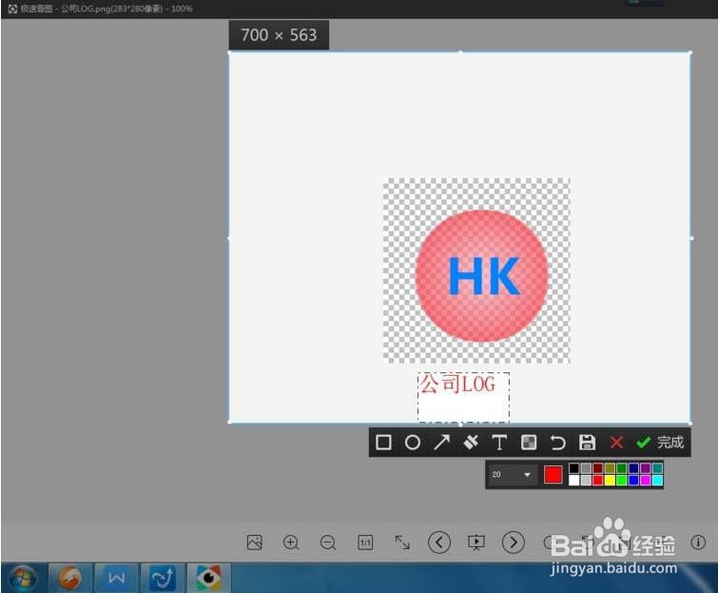718x593 pixels.
Task: Pick the cyan color swatch
Action: click(657, 481)
